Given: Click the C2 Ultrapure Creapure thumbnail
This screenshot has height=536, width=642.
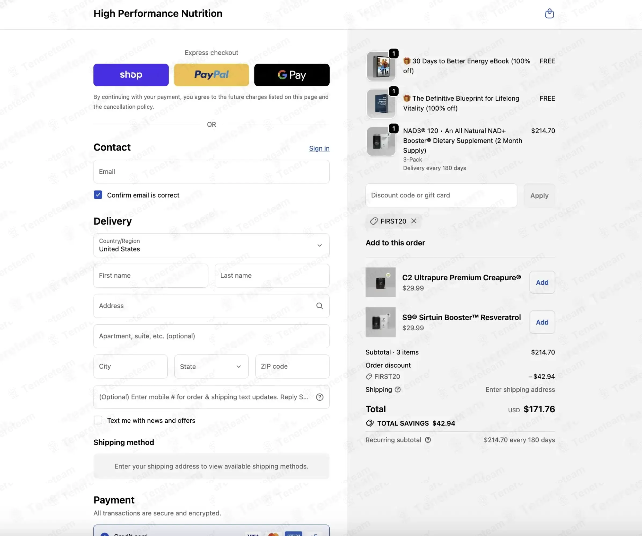Looking at the screenshot, I should tap(381, 282).
